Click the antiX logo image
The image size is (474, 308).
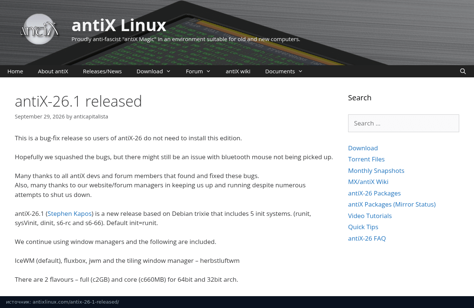[x=40, y=29]
